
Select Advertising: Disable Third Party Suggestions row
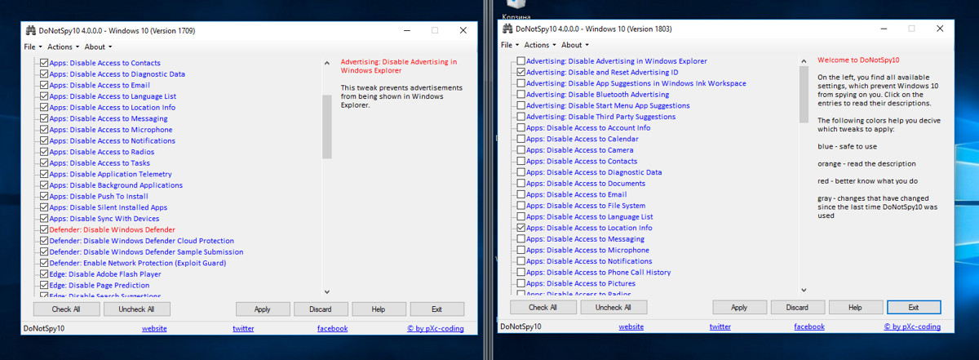(x=601, y=117)
